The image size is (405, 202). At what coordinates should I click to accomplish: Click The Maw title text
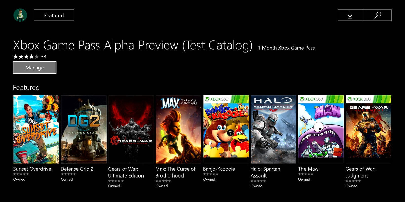[308, 169]
